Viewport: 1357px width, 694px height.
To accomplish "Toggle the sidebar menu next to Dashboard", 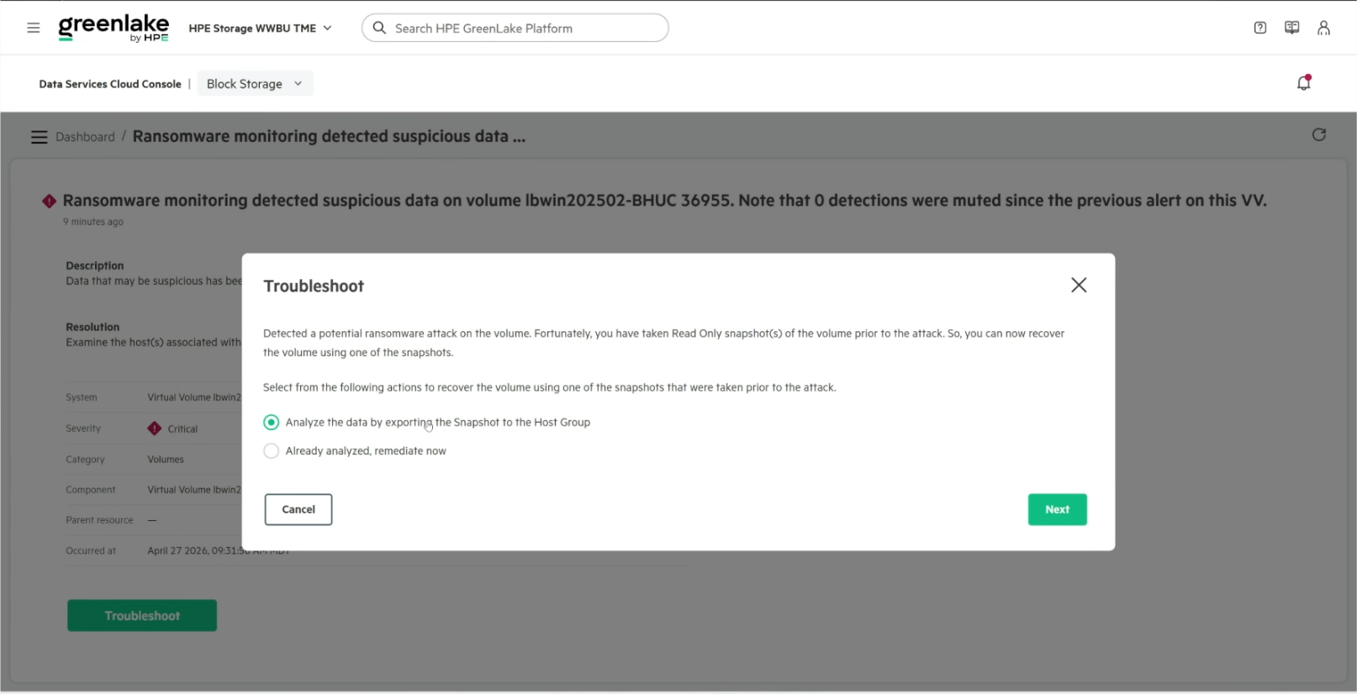I will click(39, 137).
